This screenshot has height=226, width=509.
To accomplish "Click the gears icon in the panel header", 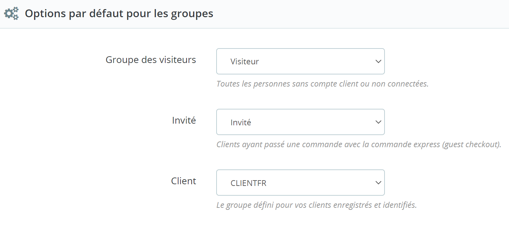I will [x=11, y=13].
